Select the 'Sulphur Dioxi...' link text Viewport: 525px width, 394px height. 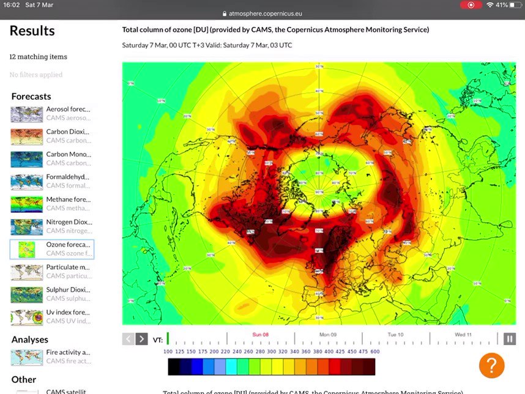[68, 289]
